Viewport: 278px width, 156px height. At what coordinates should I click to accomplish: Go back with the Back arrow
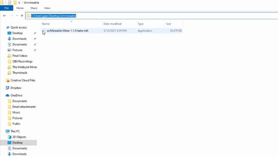(x=5, y=16)
